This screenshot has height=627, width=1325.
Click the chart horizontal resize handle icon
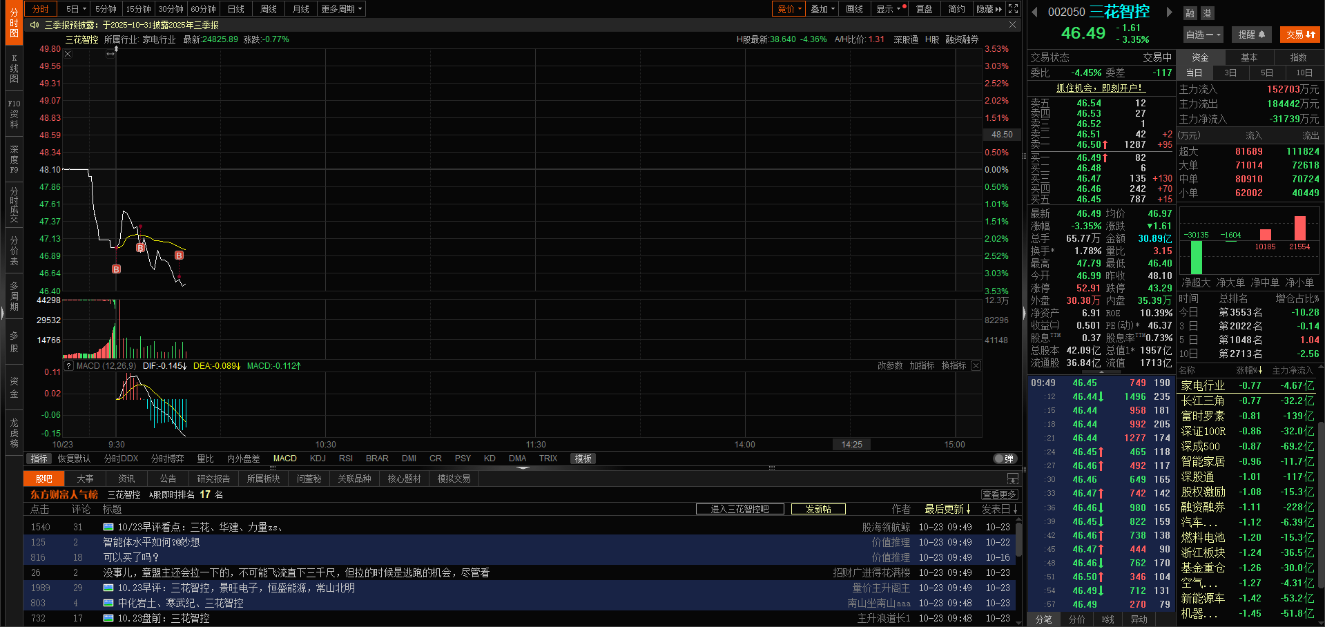tap(110, 54)
